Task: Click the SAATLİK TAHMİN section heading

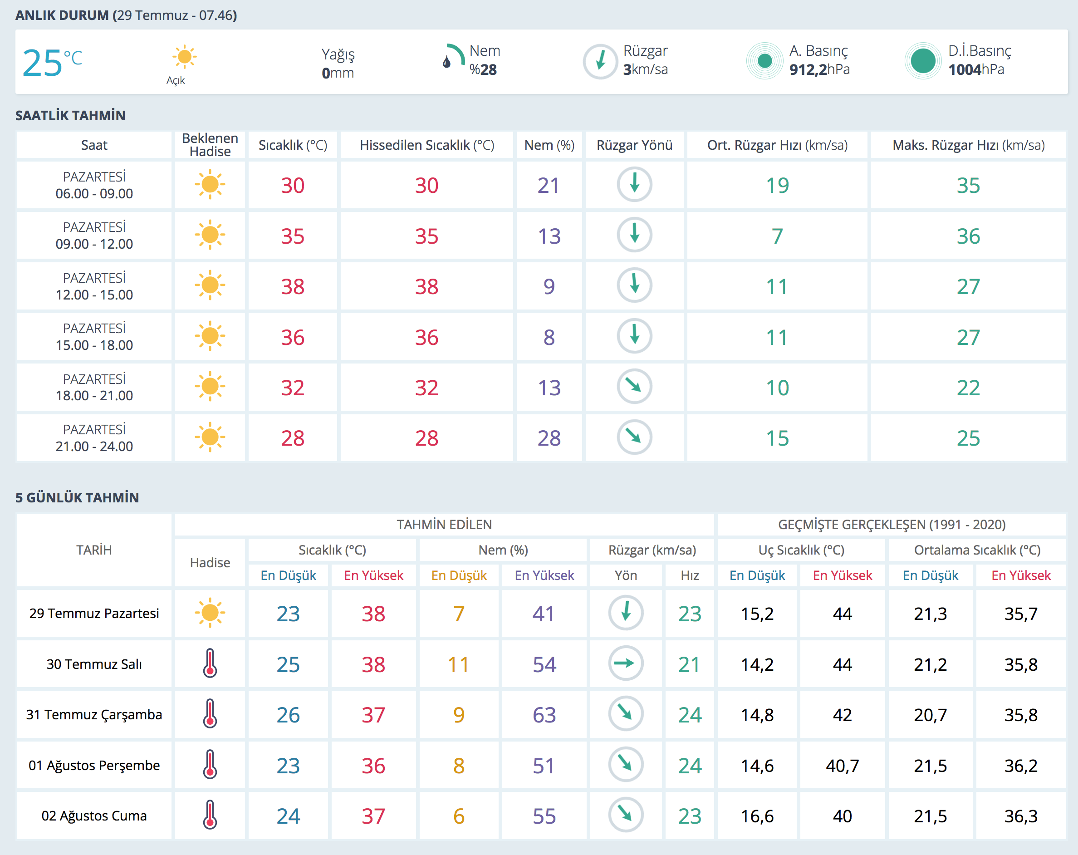Action: (70, 116)
